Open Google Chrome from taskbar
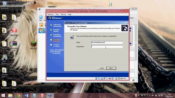 [18, 96]
